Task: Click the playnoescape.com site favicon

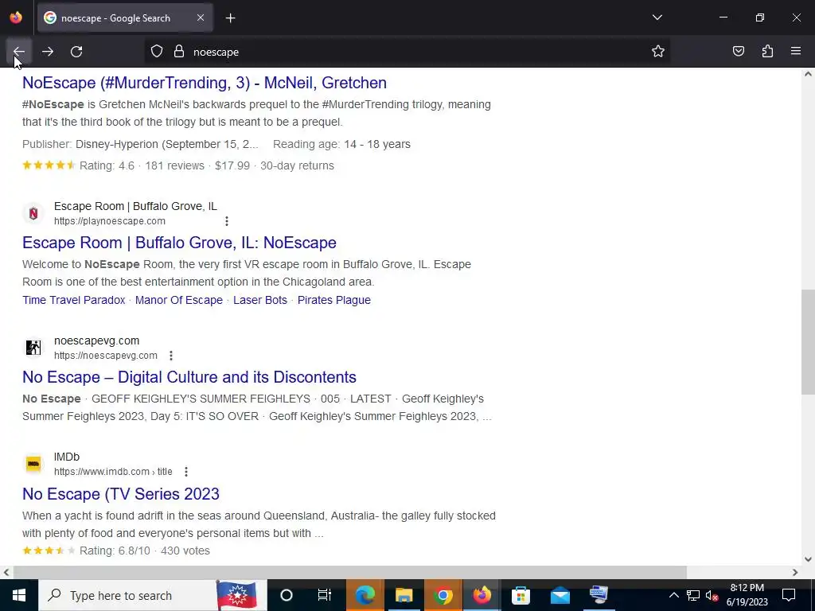Action: click(33, 213)
